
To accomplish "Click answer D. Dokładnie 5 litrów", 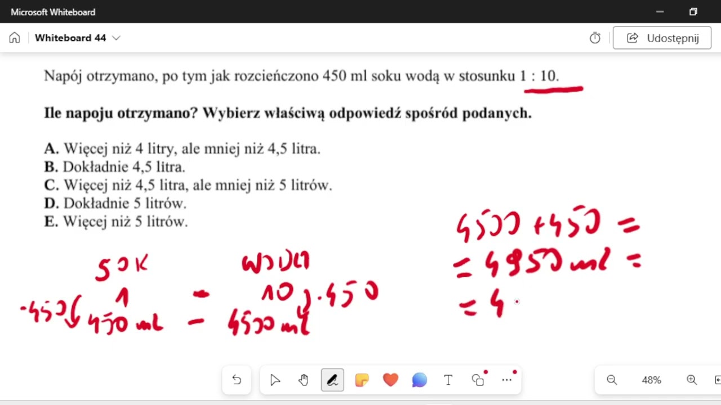I will click(115, 203).
